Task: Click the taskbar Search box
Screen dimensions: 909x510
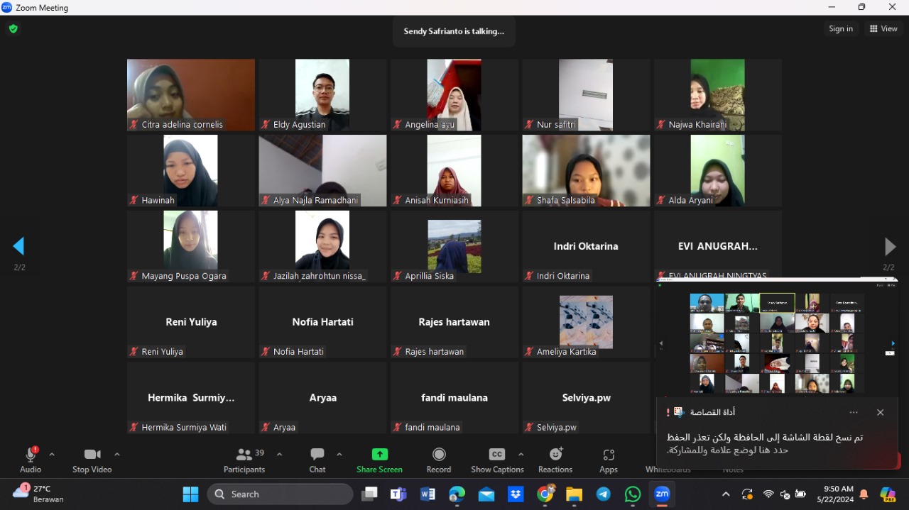Action: [x=280, y=494]
